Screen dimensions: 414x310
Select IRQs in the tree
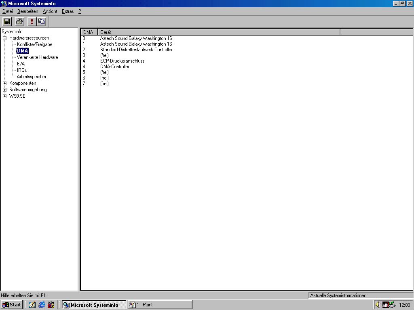click(x=22, y=70)
